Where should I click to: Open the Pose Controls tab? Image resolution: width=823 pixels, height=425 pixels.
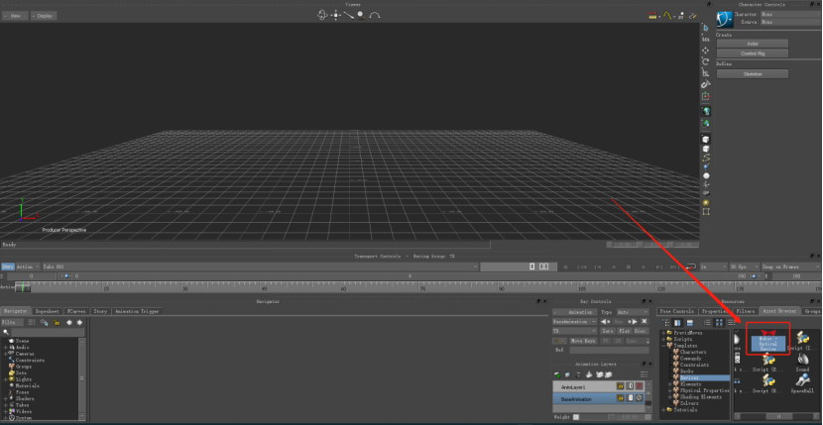676,311
